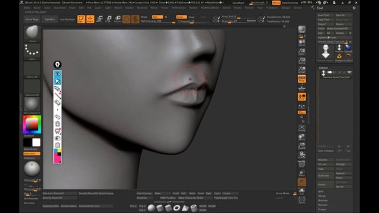This screenshot has width=379, height=213.
Task: Select the SimpleBrush tool thumbnail
Action: pos(339,57)
